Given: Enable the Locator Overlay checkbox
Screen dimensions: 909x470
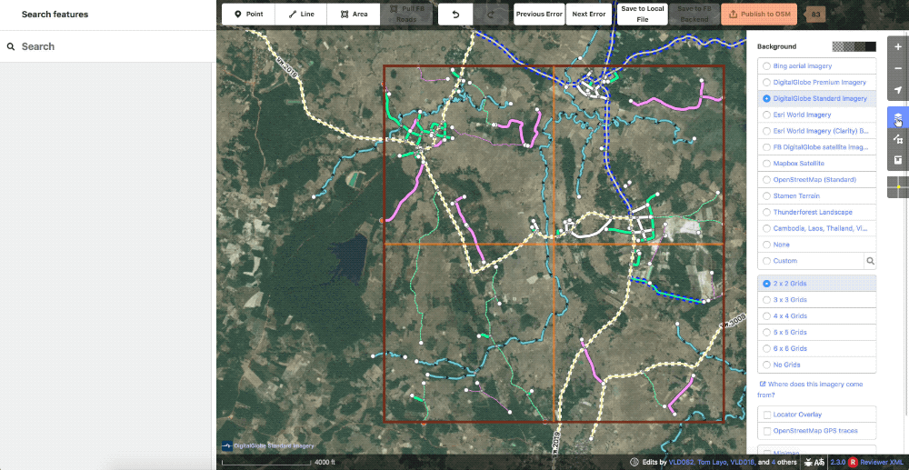Looking at the screenshot, I should (x=767, y=415).
